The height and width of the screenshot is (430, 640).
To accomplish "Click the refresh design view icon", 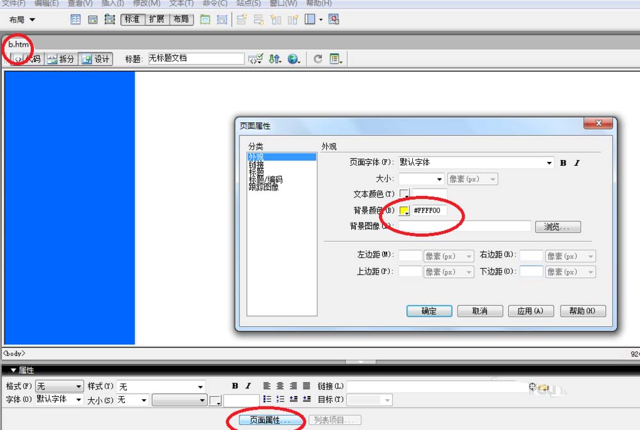I will tap(317, 59).
